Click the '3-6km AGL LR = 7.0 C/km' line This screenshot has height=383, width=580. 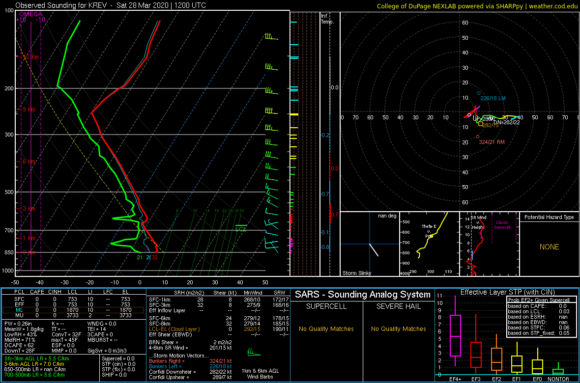click(35, 364)
